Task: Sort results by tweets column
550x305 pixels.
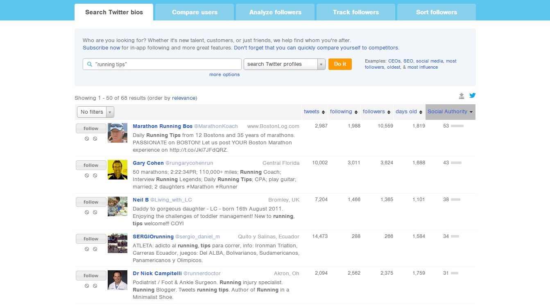Action: tap(314, 112)
